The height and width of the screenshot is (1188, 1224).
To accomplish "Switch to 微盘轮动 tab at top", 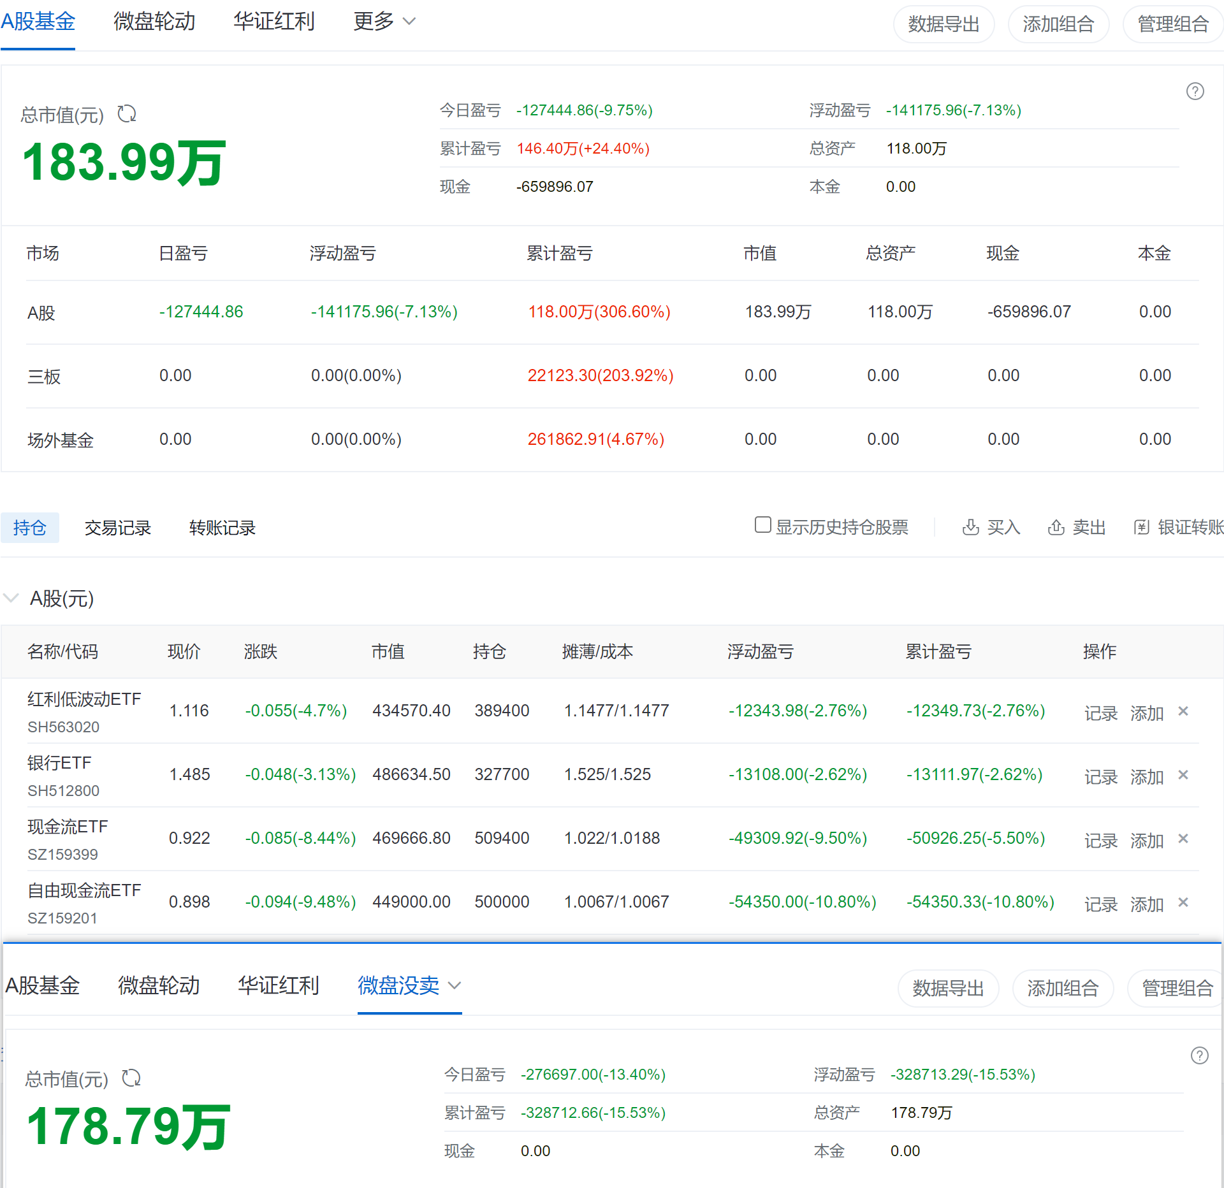I will 154,22.
